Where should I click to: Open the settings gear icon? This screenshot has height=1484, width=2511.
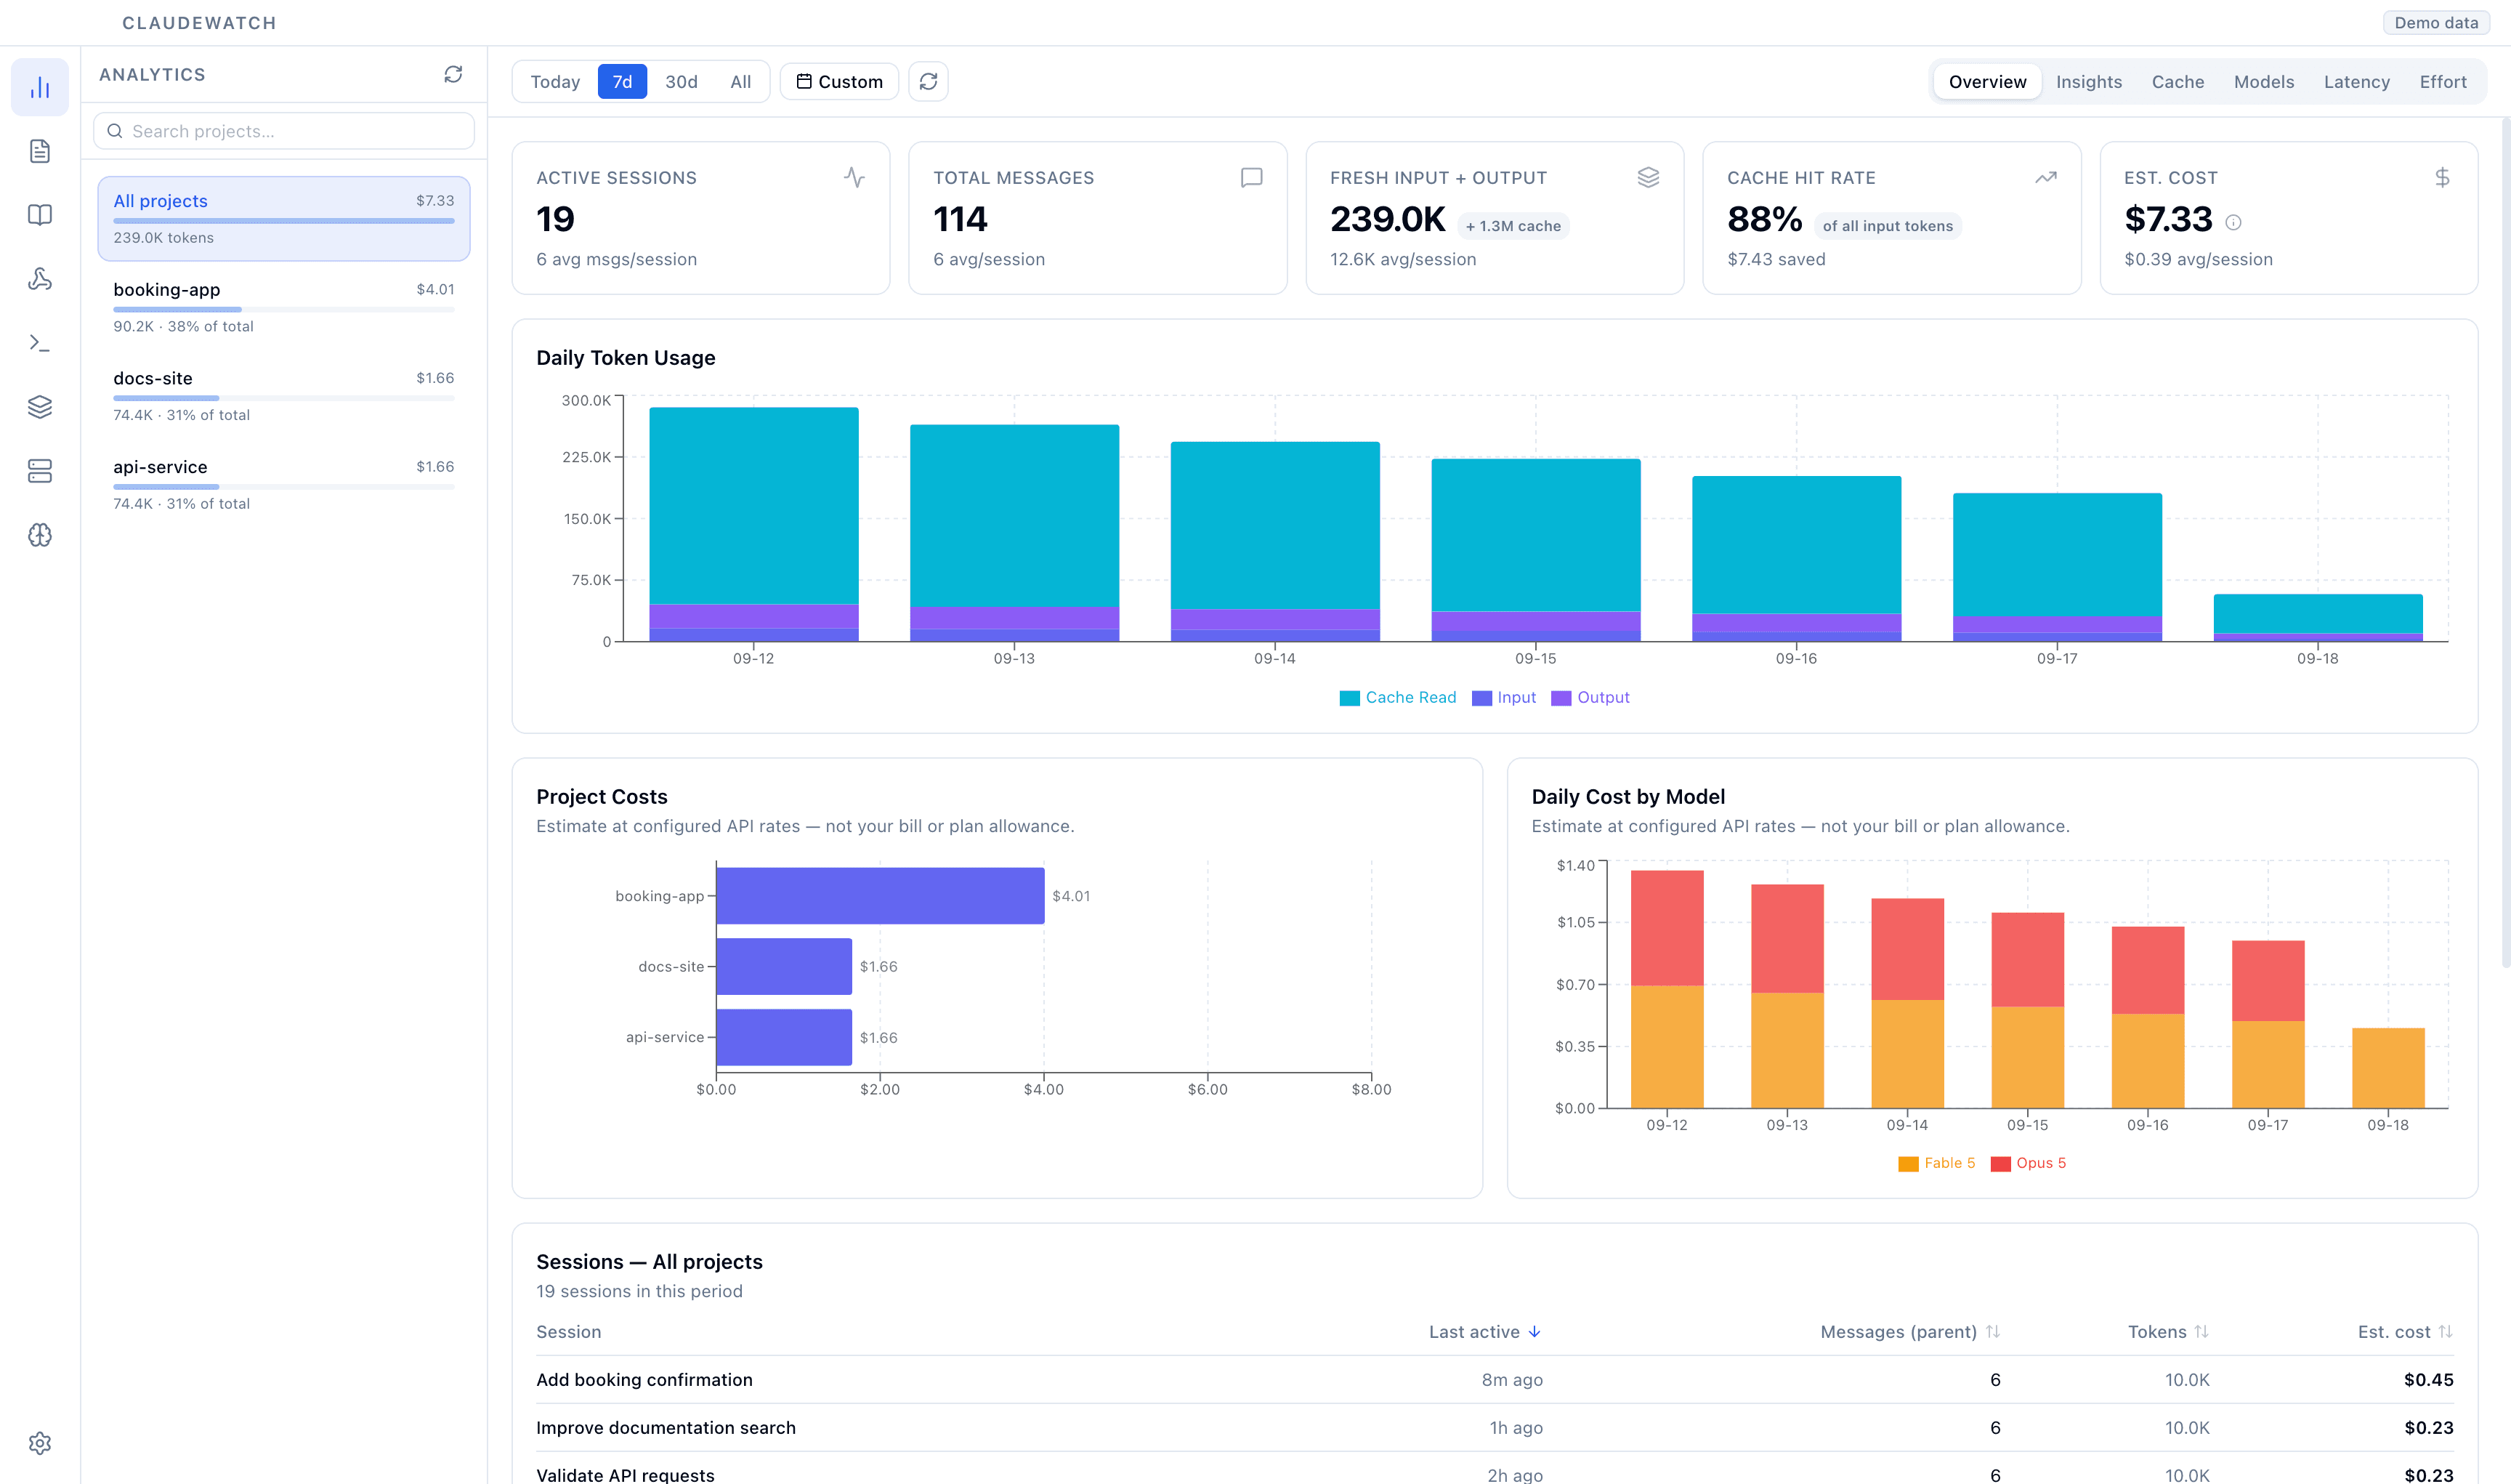(x=40, y=1443)
